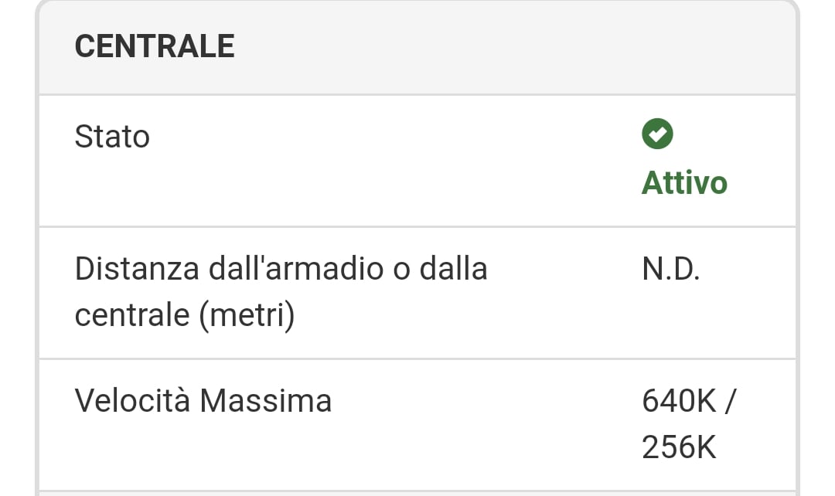Viewport: 835px width, 496px height.
Task: Click the letter V starting Velocità
Action: coord(83,401)
